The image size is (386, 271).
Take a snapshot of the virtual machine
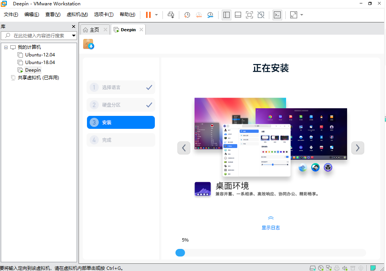187,15
